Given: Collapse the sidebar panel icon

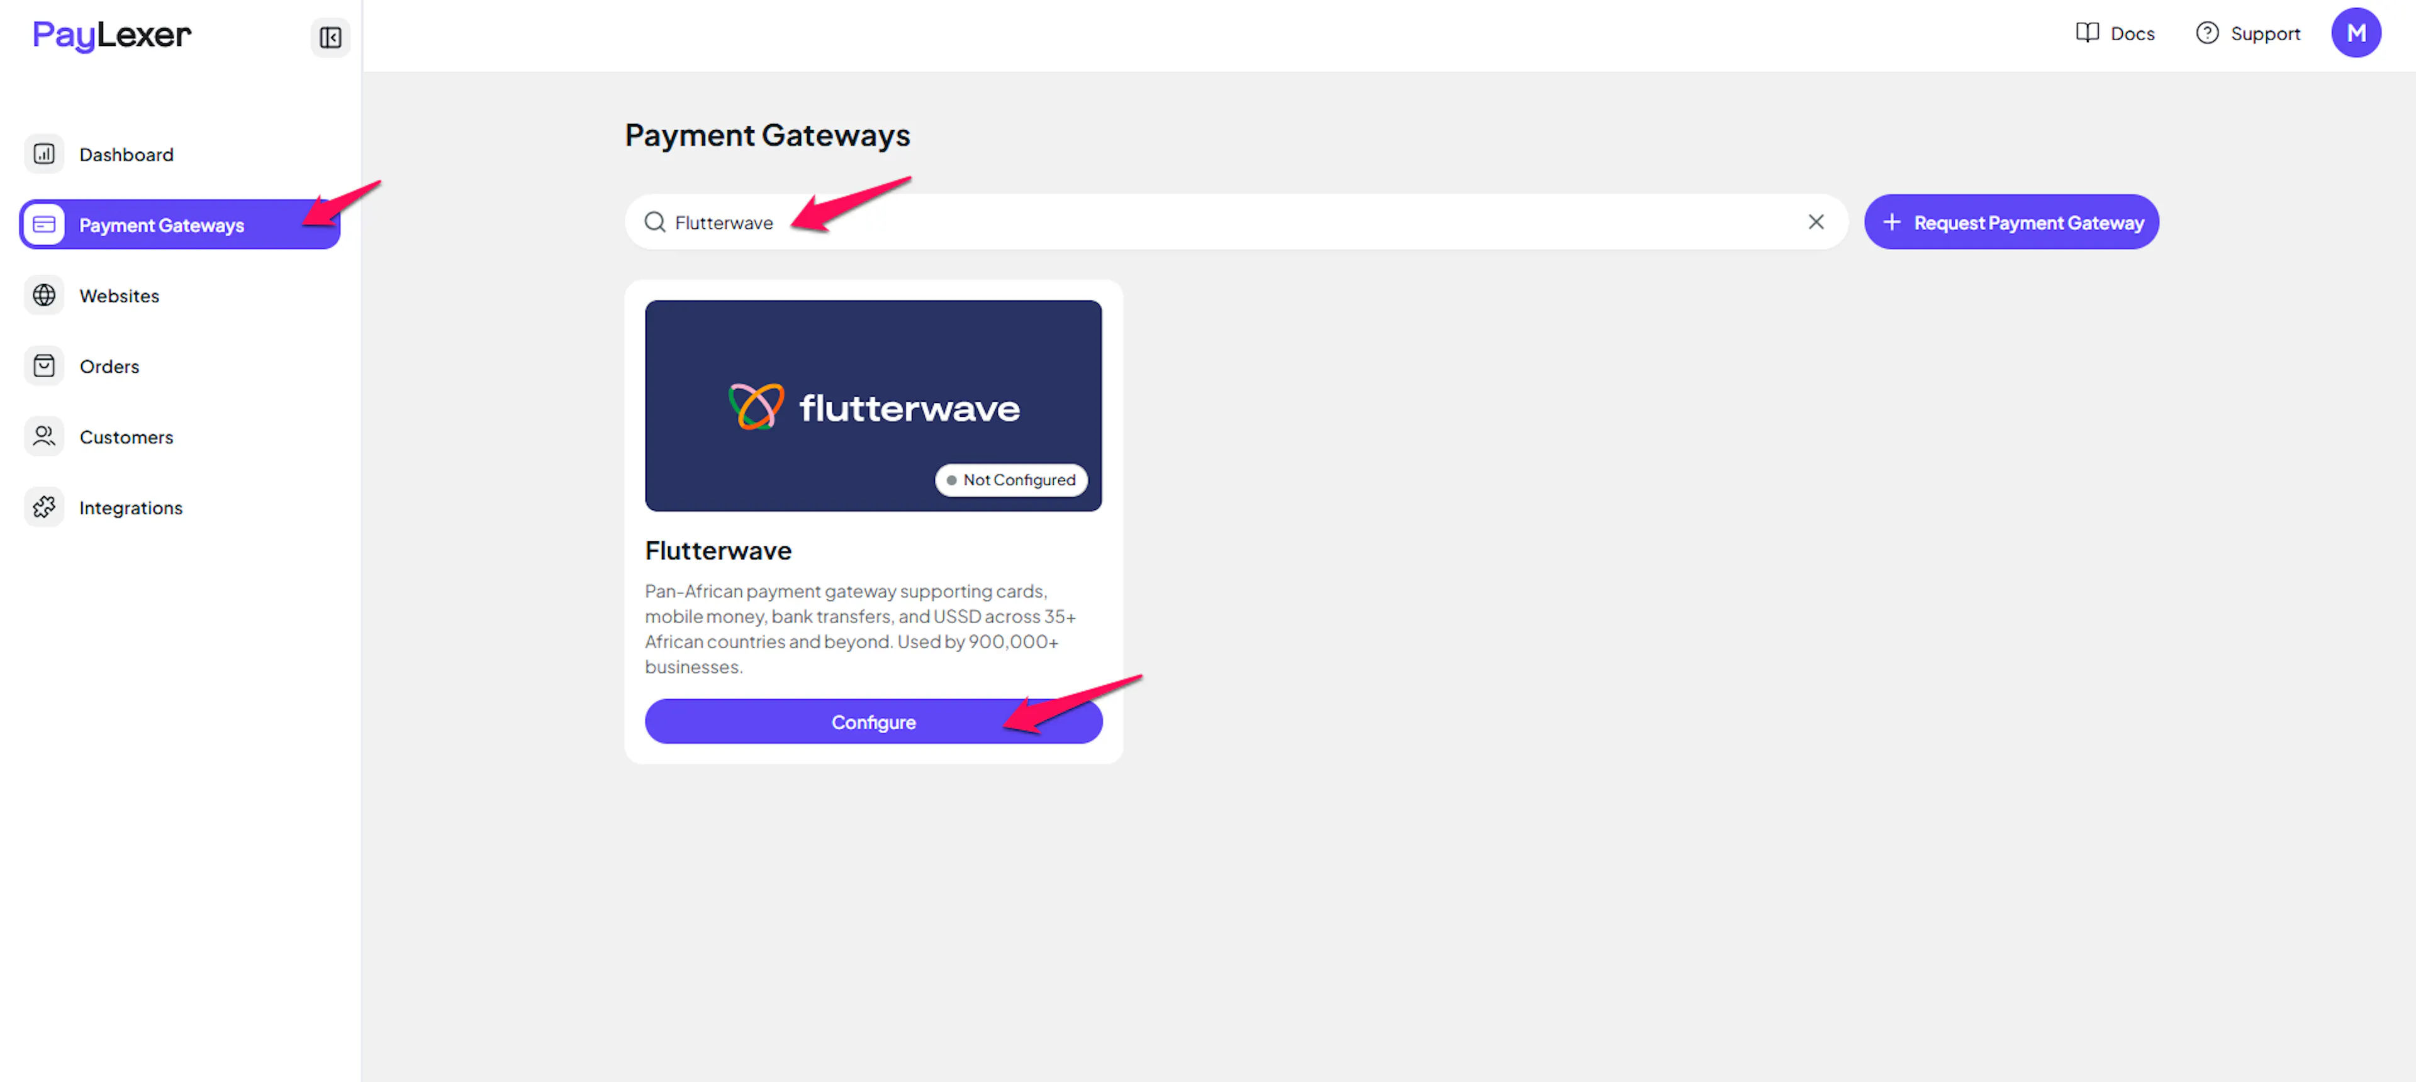Looking at the screenshot, I should tap(330, 38).
